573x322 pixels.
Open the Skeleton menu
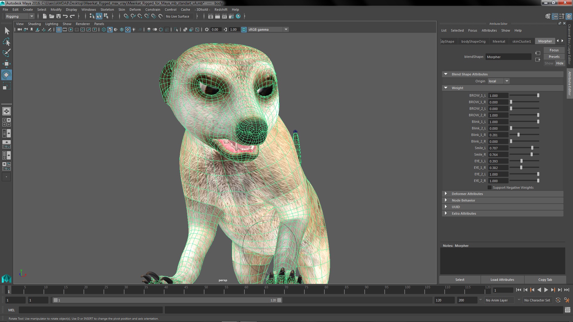(107, 10)
